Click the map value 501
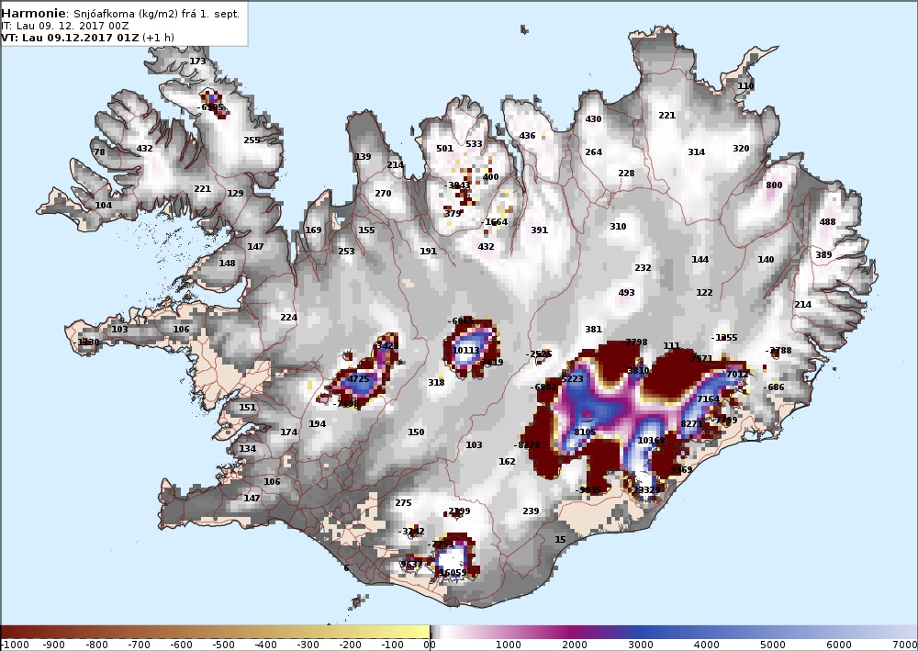Image resolution: width=918 pixels, height=651 pixels. (445, 148)
